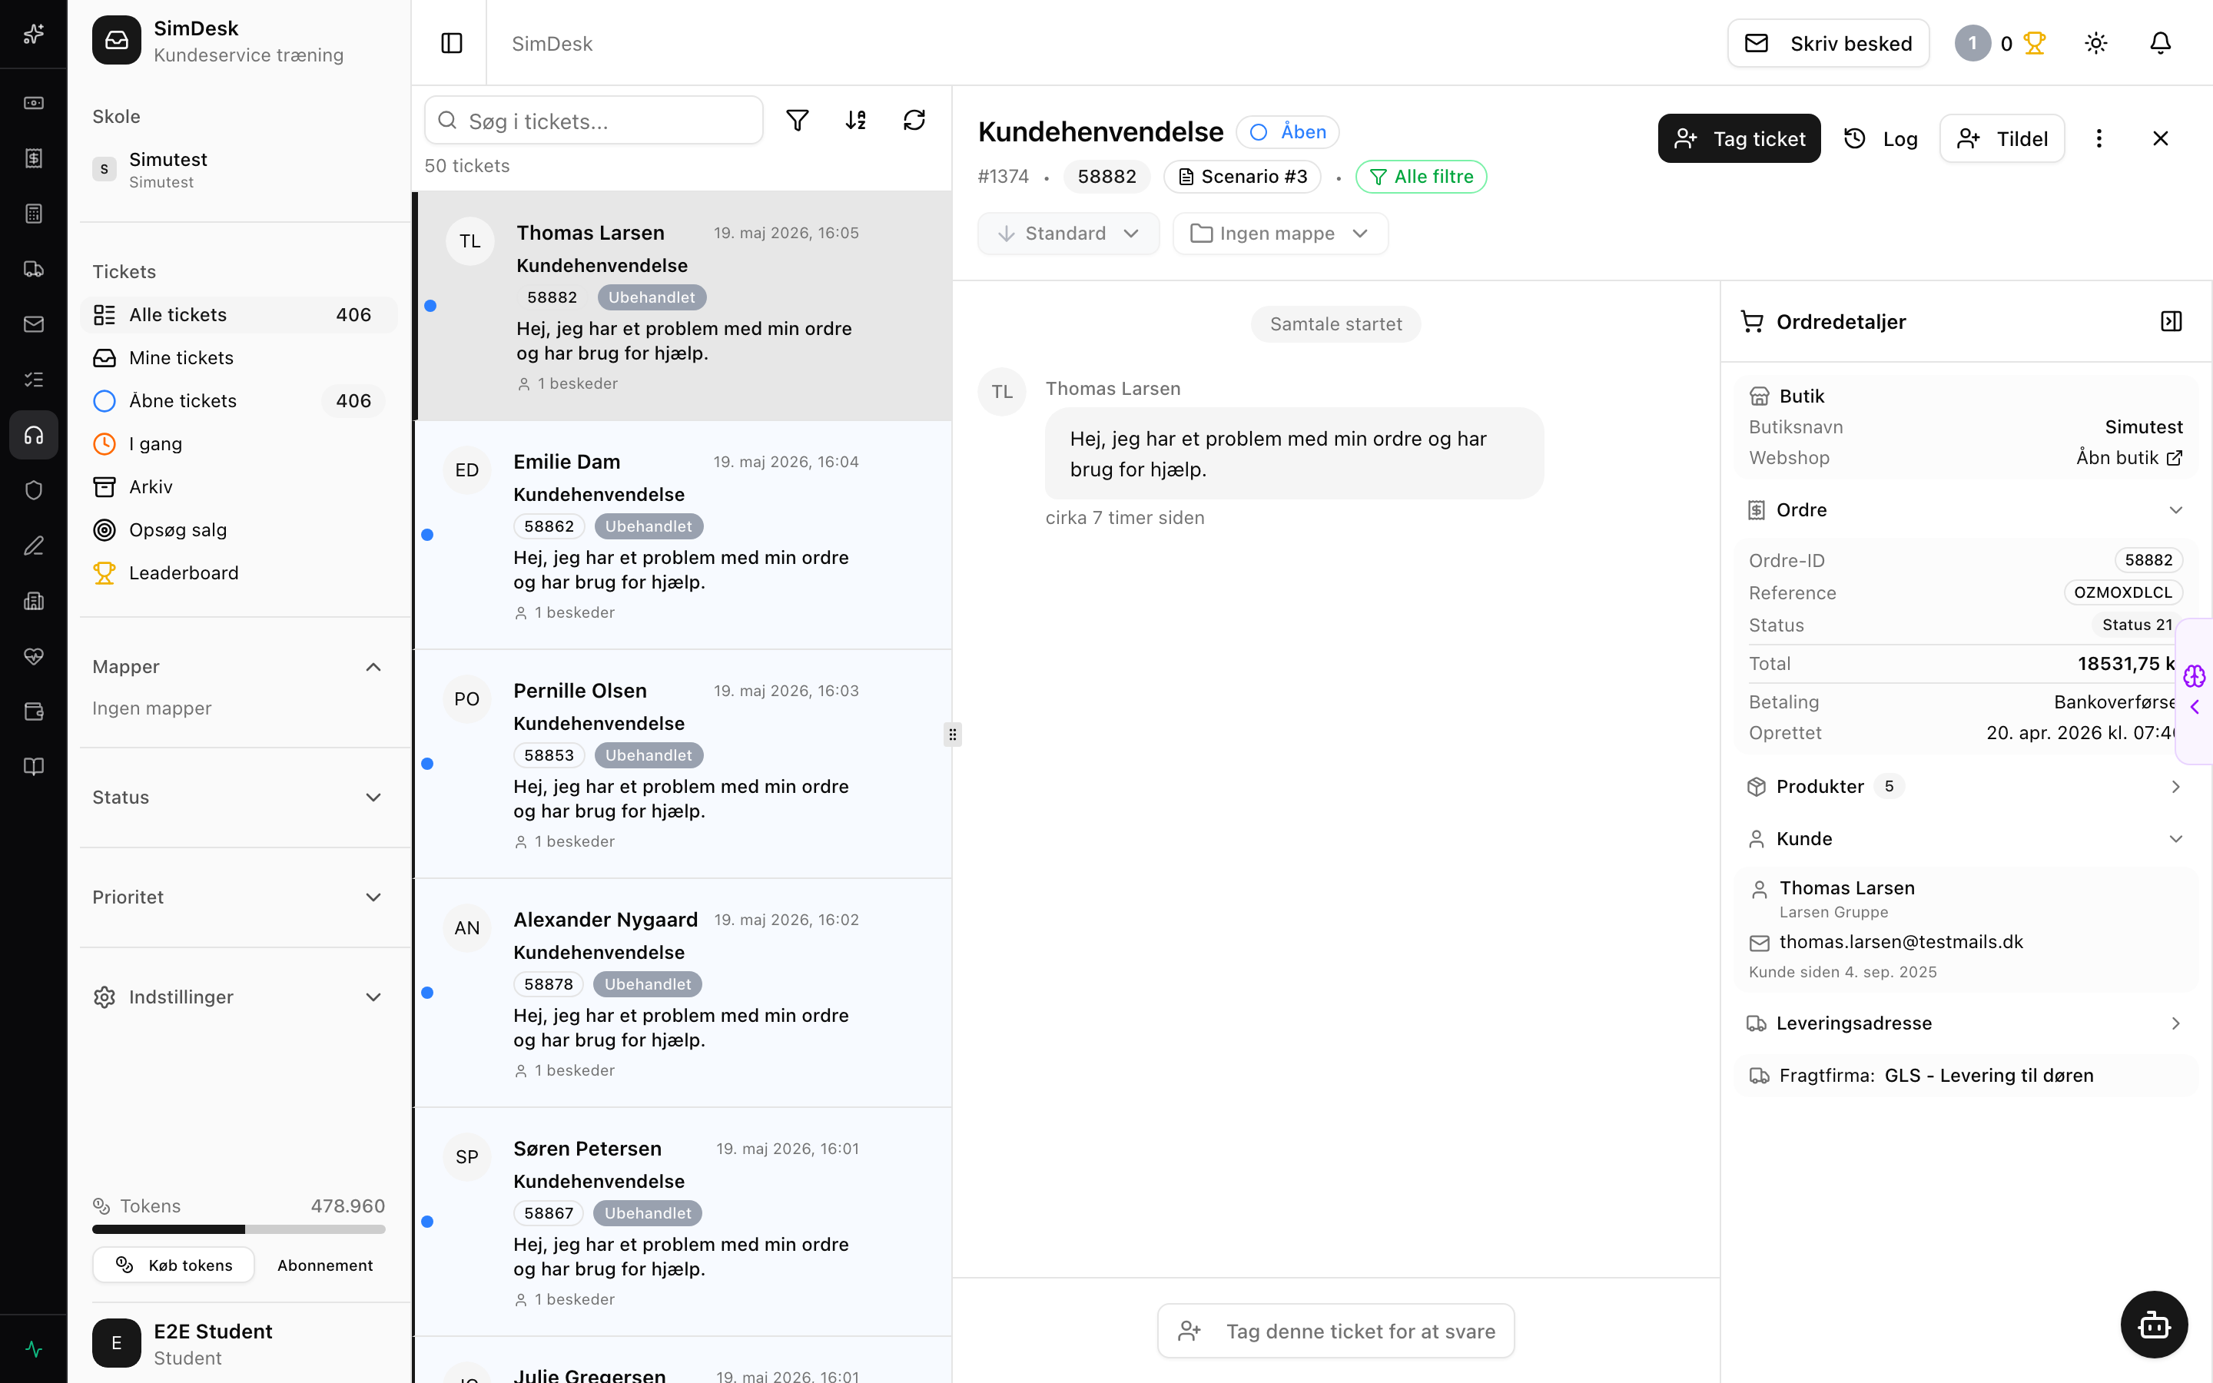Open the pencil icon in left rail
The width and height of the screenshot is (2213, 1383).
pos(34,546)
